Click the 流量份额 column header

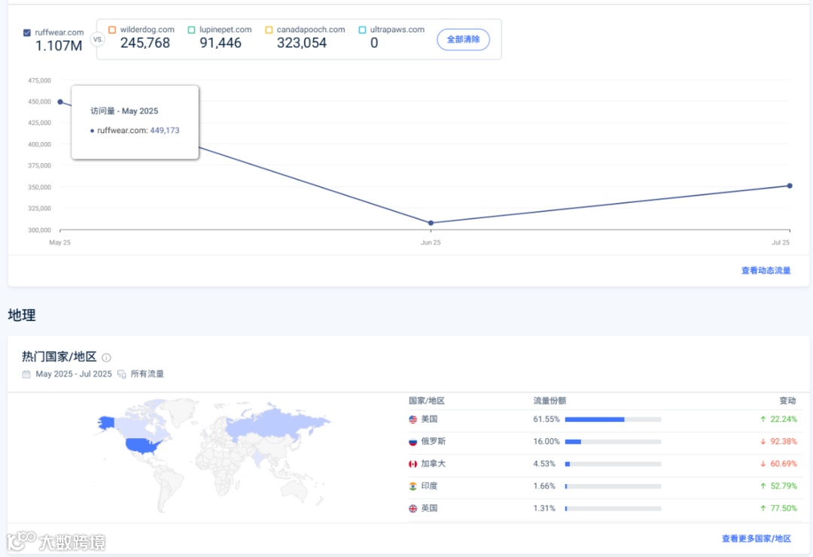pyautogui.click(x=550, y=401)
